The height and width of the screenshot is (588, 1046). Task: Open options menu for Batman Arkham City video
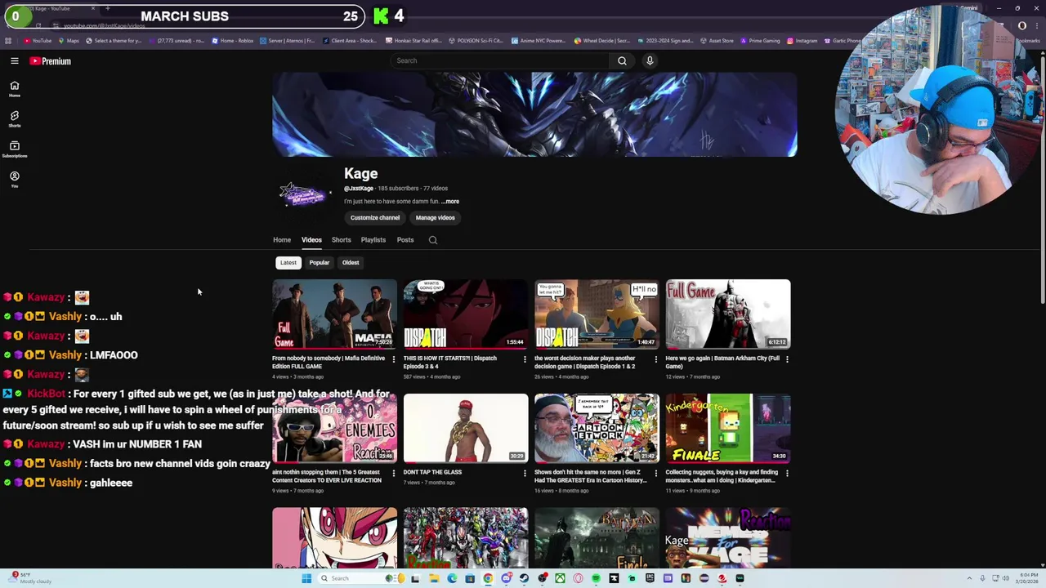[x=787, y=359]
